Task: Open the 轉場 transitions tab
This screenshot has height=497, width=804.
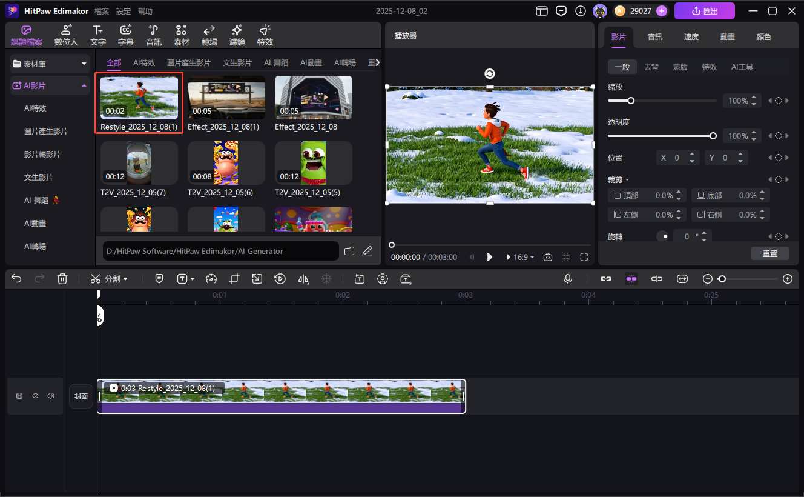Action: pyautogui.click(x=209, y=36)
